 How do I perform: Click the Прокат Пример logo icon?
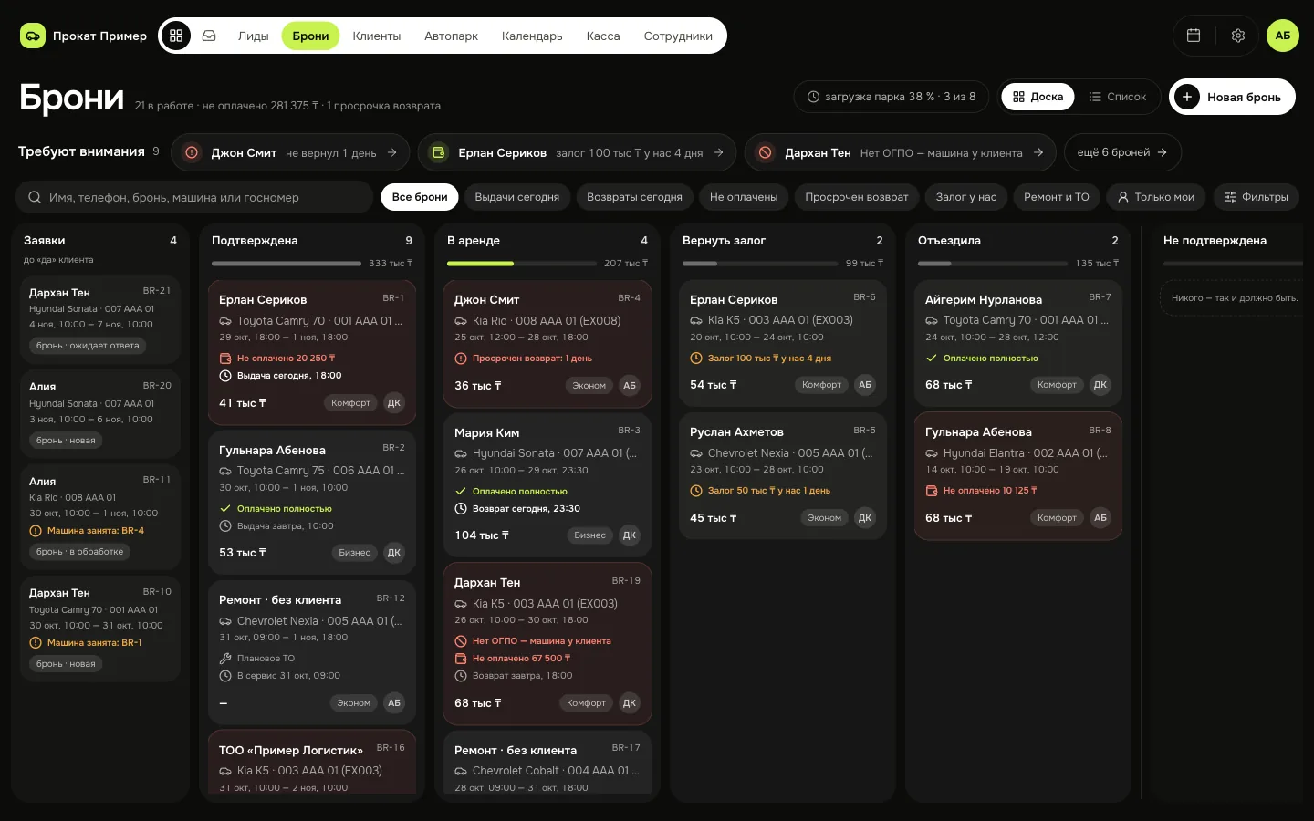coord(33,36)
